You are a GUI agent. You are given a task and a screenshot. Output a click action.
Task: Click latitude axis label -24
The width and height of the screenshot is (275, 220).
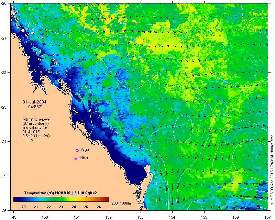(4, 141)
